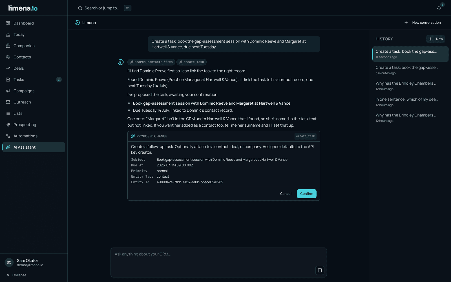
Task: Click the demo@limena.io email text
Action: coord(30,265)
